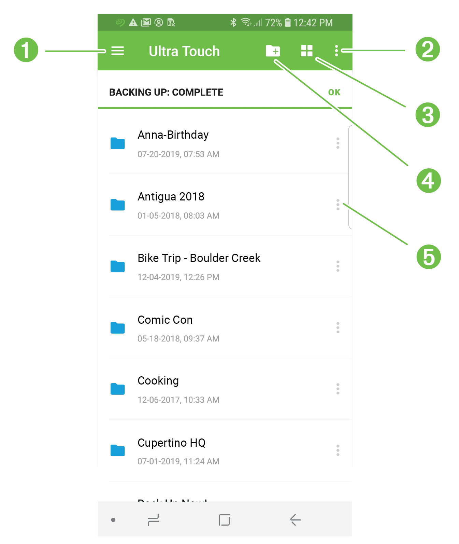Open the top bar overflow menu
The height and width of the screenshot is (544, 459).
tap(336, 51)
